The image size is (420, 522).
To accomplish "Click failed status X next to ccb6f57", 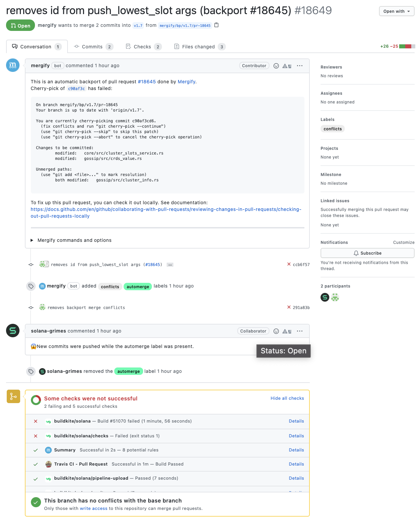I will pos(289,264).
